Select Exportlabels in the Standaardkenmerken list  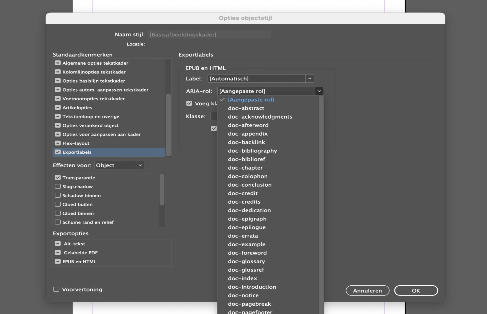[x=77, y=152]
